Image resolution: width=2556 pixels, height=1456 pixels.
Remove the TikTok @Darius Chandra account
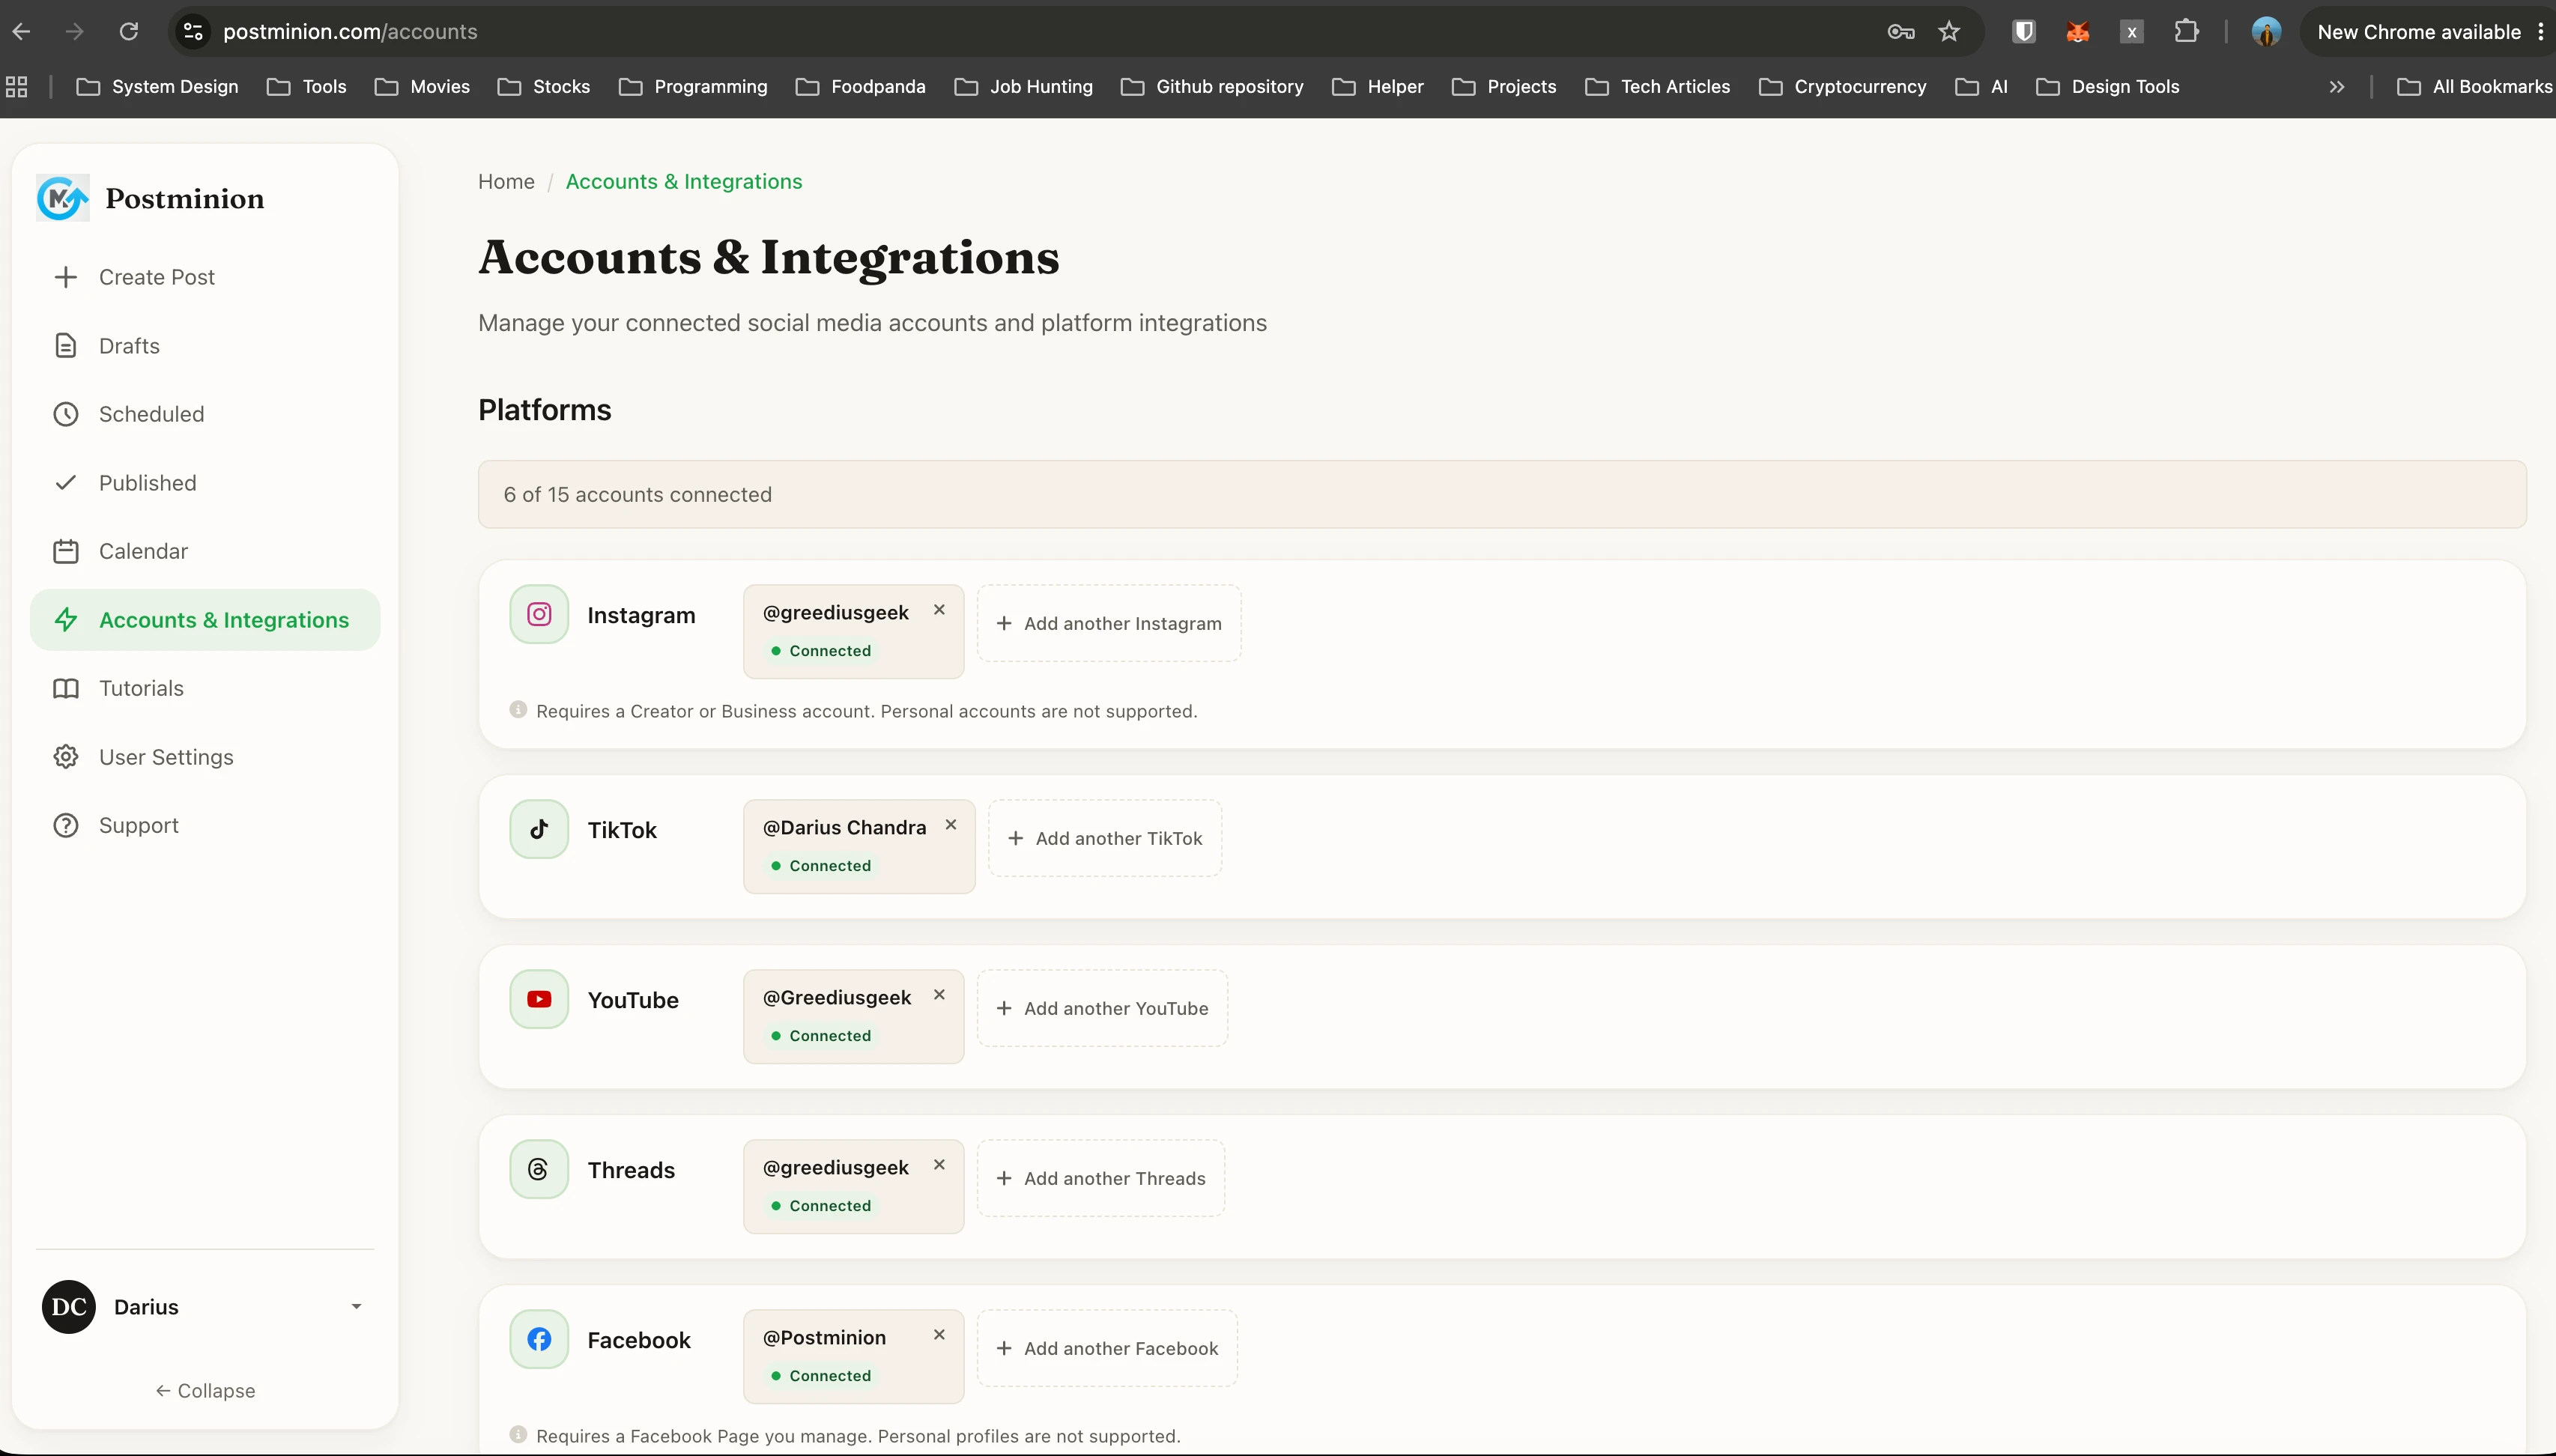(x=951, y=825)
